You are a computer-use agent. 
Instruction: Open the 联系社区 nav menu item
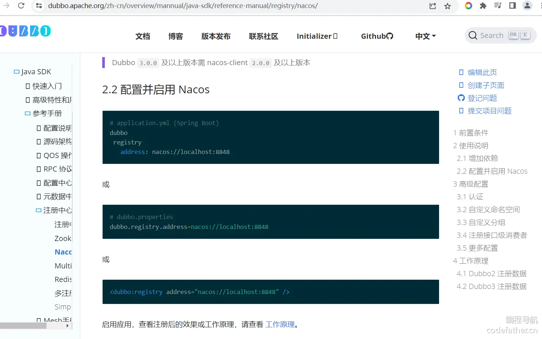click(264, 36)
